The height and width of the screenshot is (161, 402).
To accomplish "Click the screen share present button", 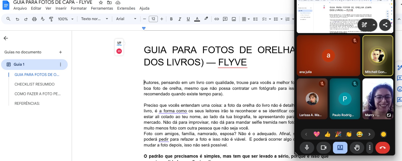I will [x=340, y=148].
